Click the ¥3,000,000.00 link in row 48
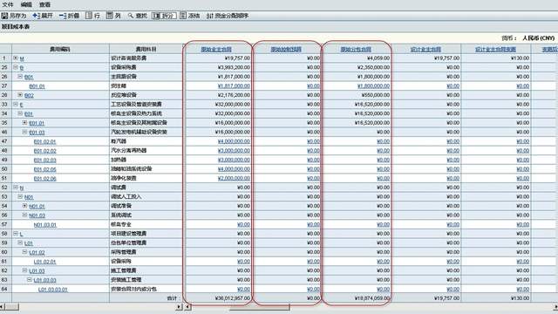 (x=234, y=151)
